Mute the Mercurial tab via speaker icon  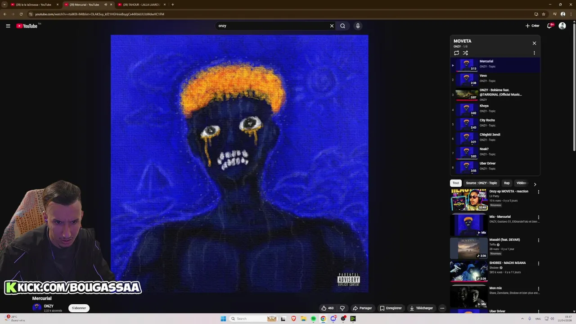[x=106, y=4]
